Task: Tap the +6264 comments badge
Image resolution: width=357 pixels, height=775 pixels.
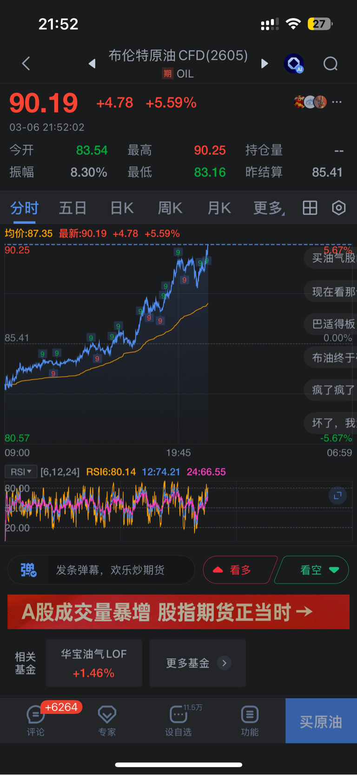Action: [61, 707]
